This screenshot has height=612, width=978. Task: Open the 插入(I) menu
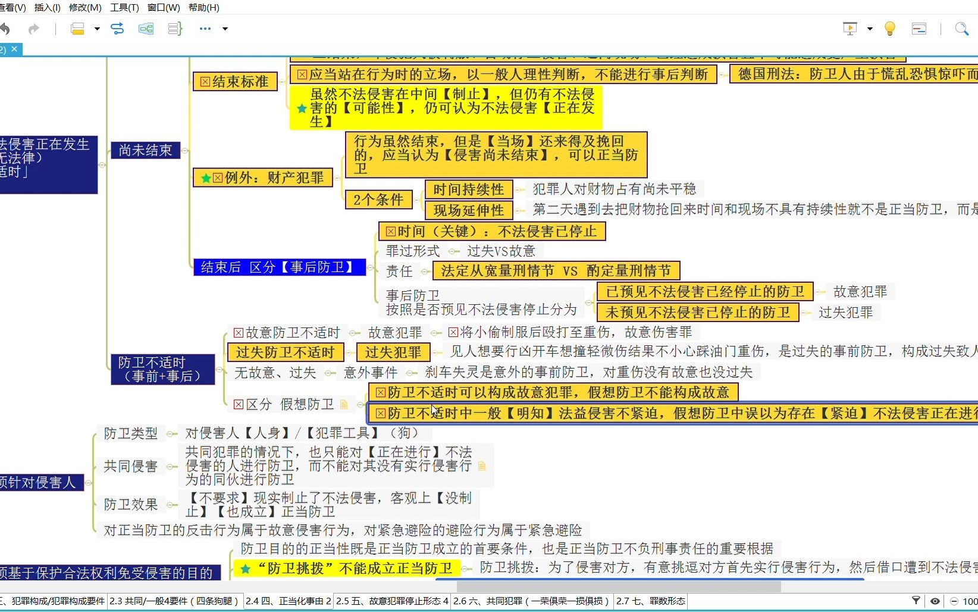[x=48, y=8]
